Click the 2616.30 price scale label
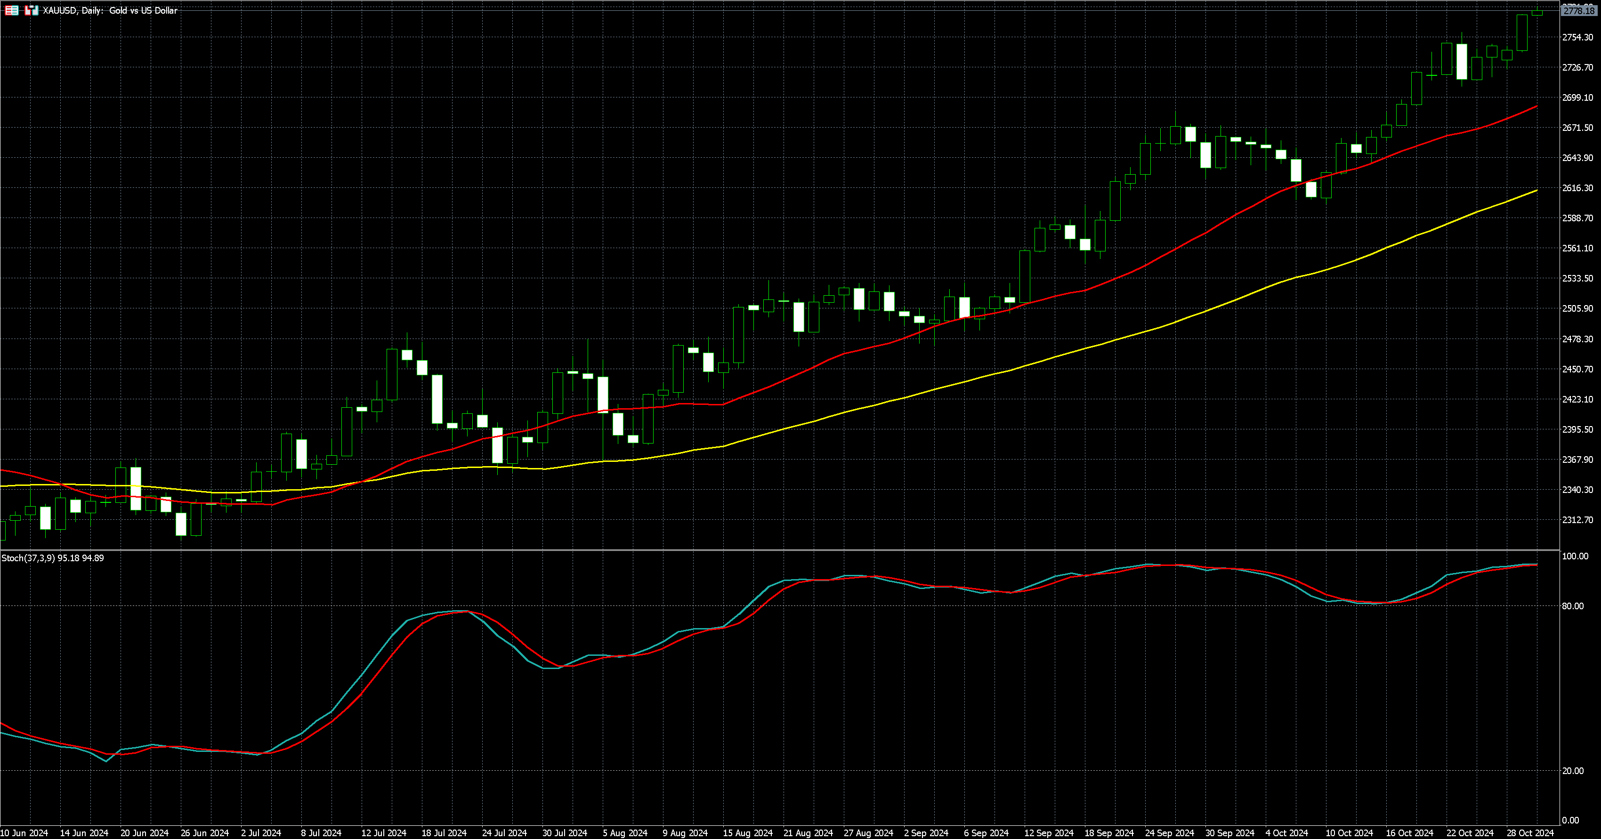Screen dimensions: 1601x839 pos(1577,188)
